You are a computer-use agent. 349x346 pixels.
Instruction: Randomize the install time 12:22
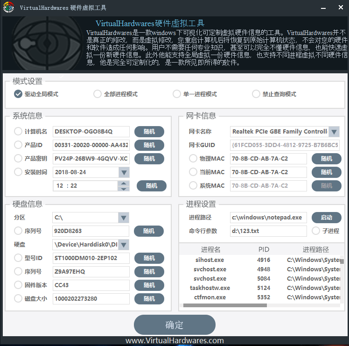click(152, 186)
